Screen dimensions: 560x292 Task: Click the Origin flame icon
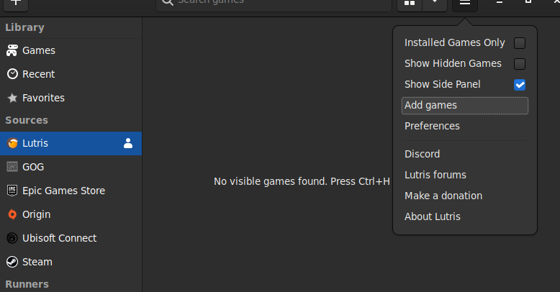click(x=12, y=214)
